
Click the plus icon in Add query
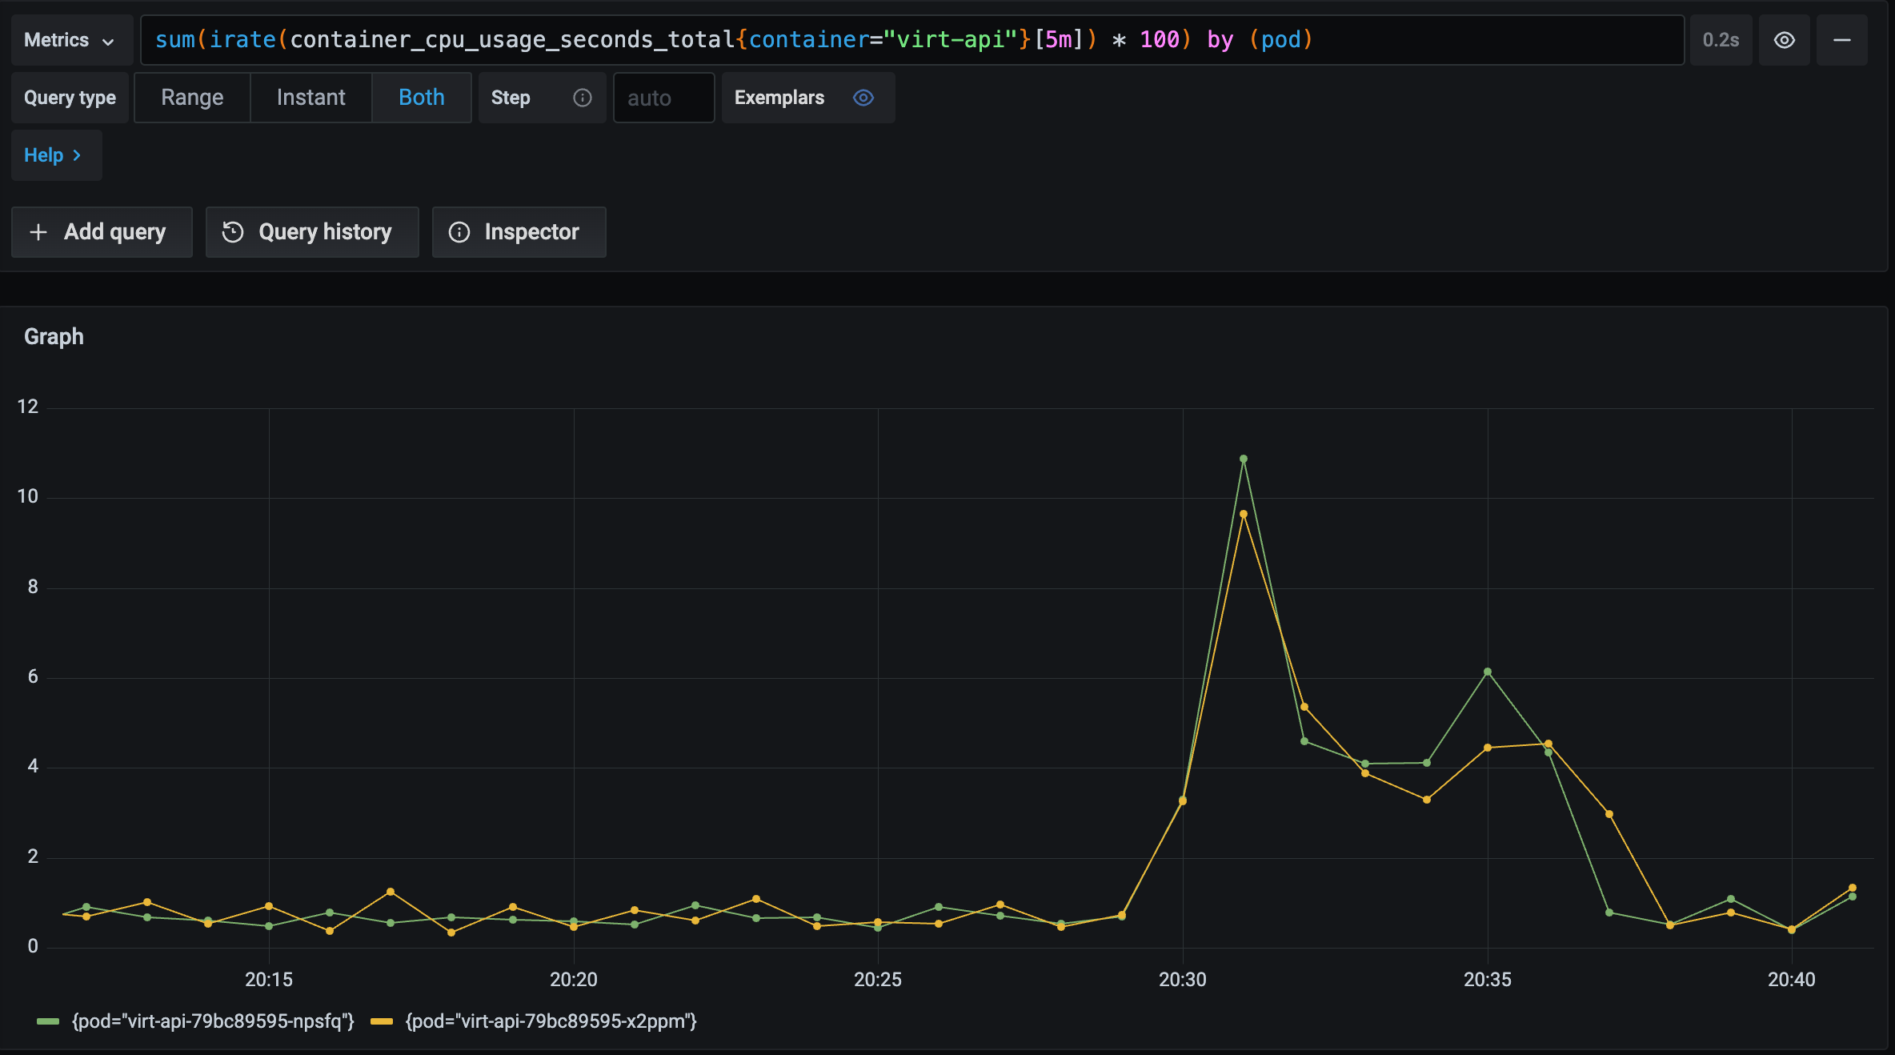point(38,232)
